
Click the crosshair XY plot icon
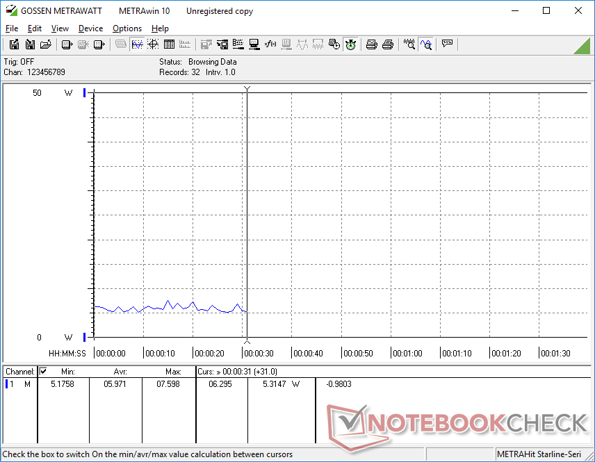153,44
